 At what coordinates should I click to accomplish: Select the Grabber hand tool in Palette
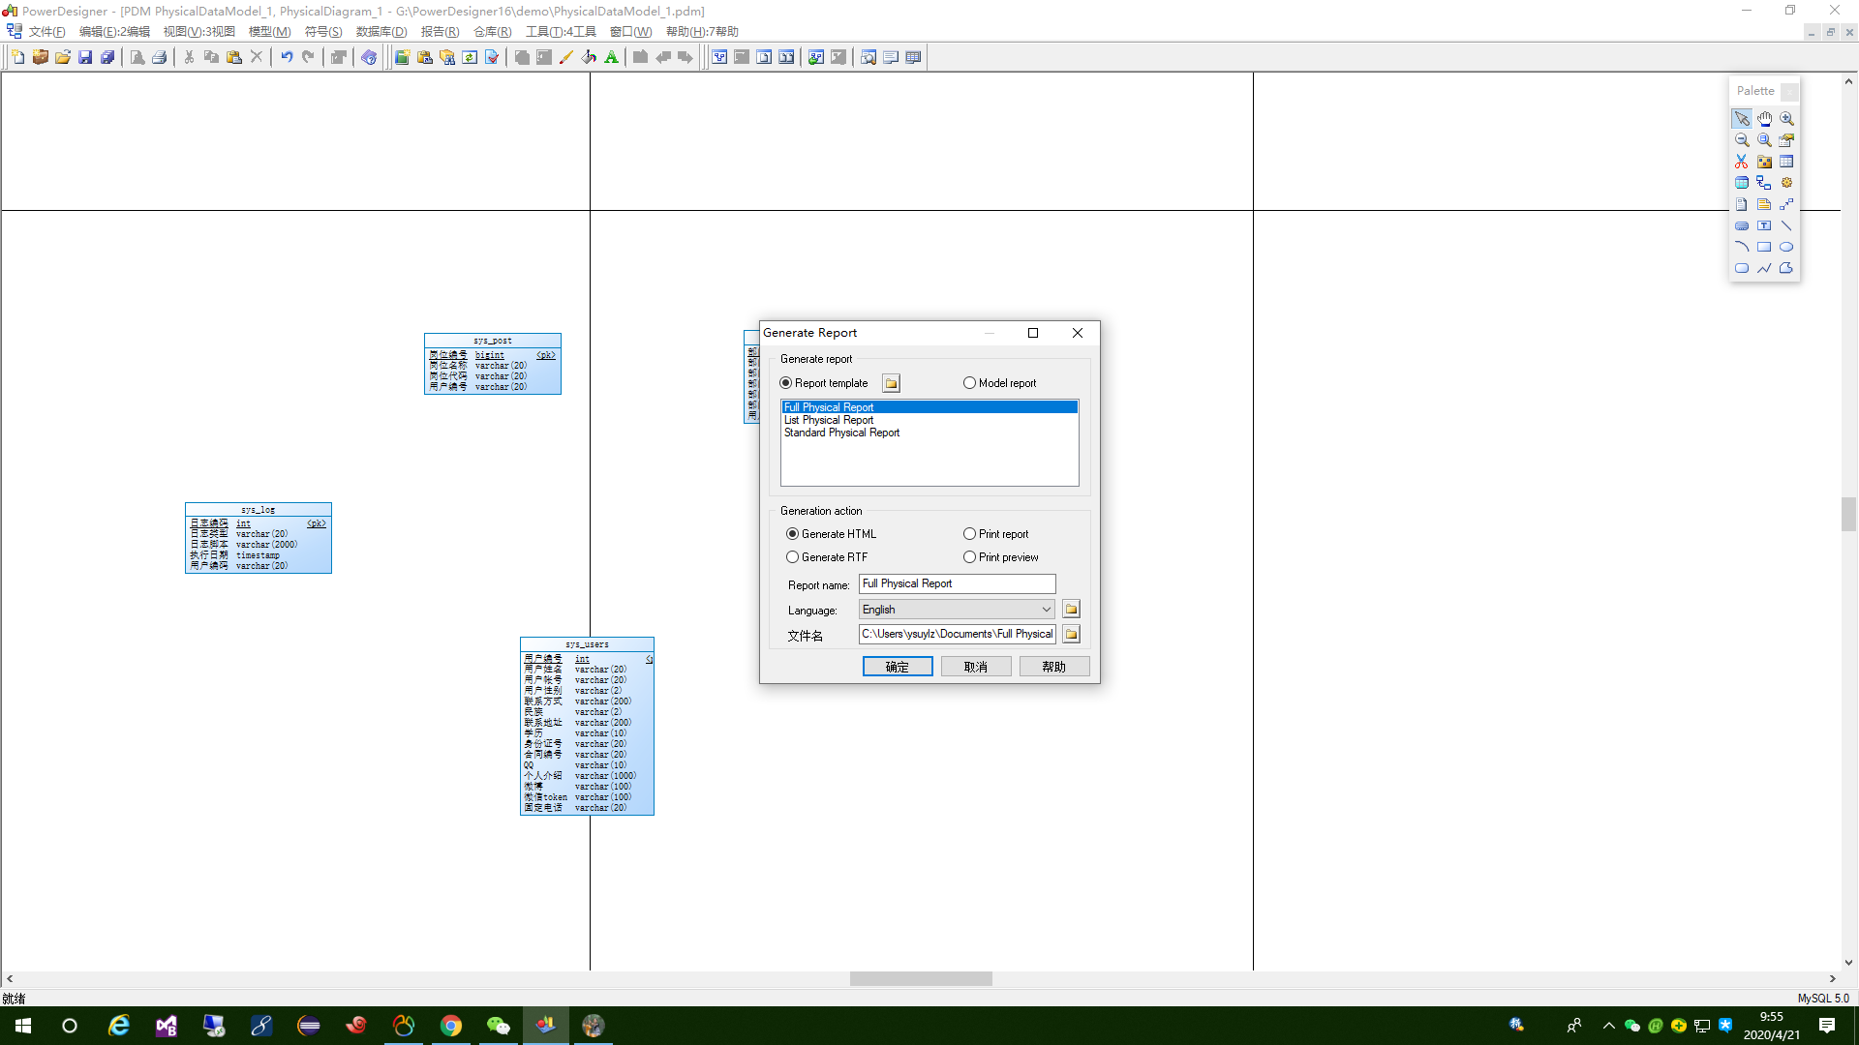click(1764, 118)
